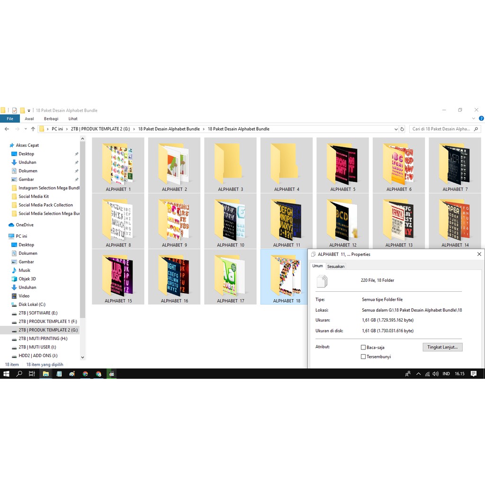Image resolution: width=485 pixels, height=485 pixels.
Task: Select the ALPHABET 17 folder
Action: coord(231,277)
